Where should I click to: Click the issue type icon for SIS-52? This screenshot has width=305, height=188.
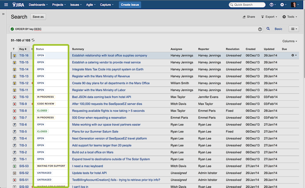[x=15, y=173]
